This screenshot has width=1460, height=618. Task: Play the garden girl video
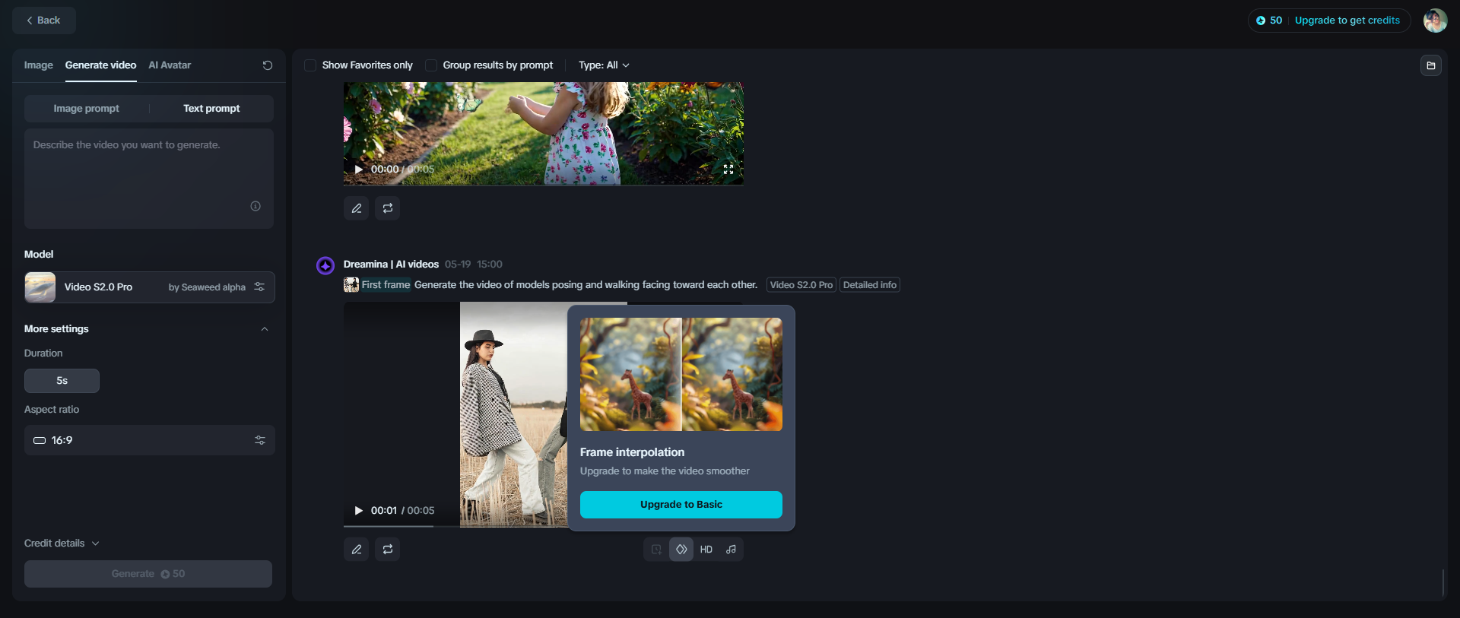pos(359,170)
